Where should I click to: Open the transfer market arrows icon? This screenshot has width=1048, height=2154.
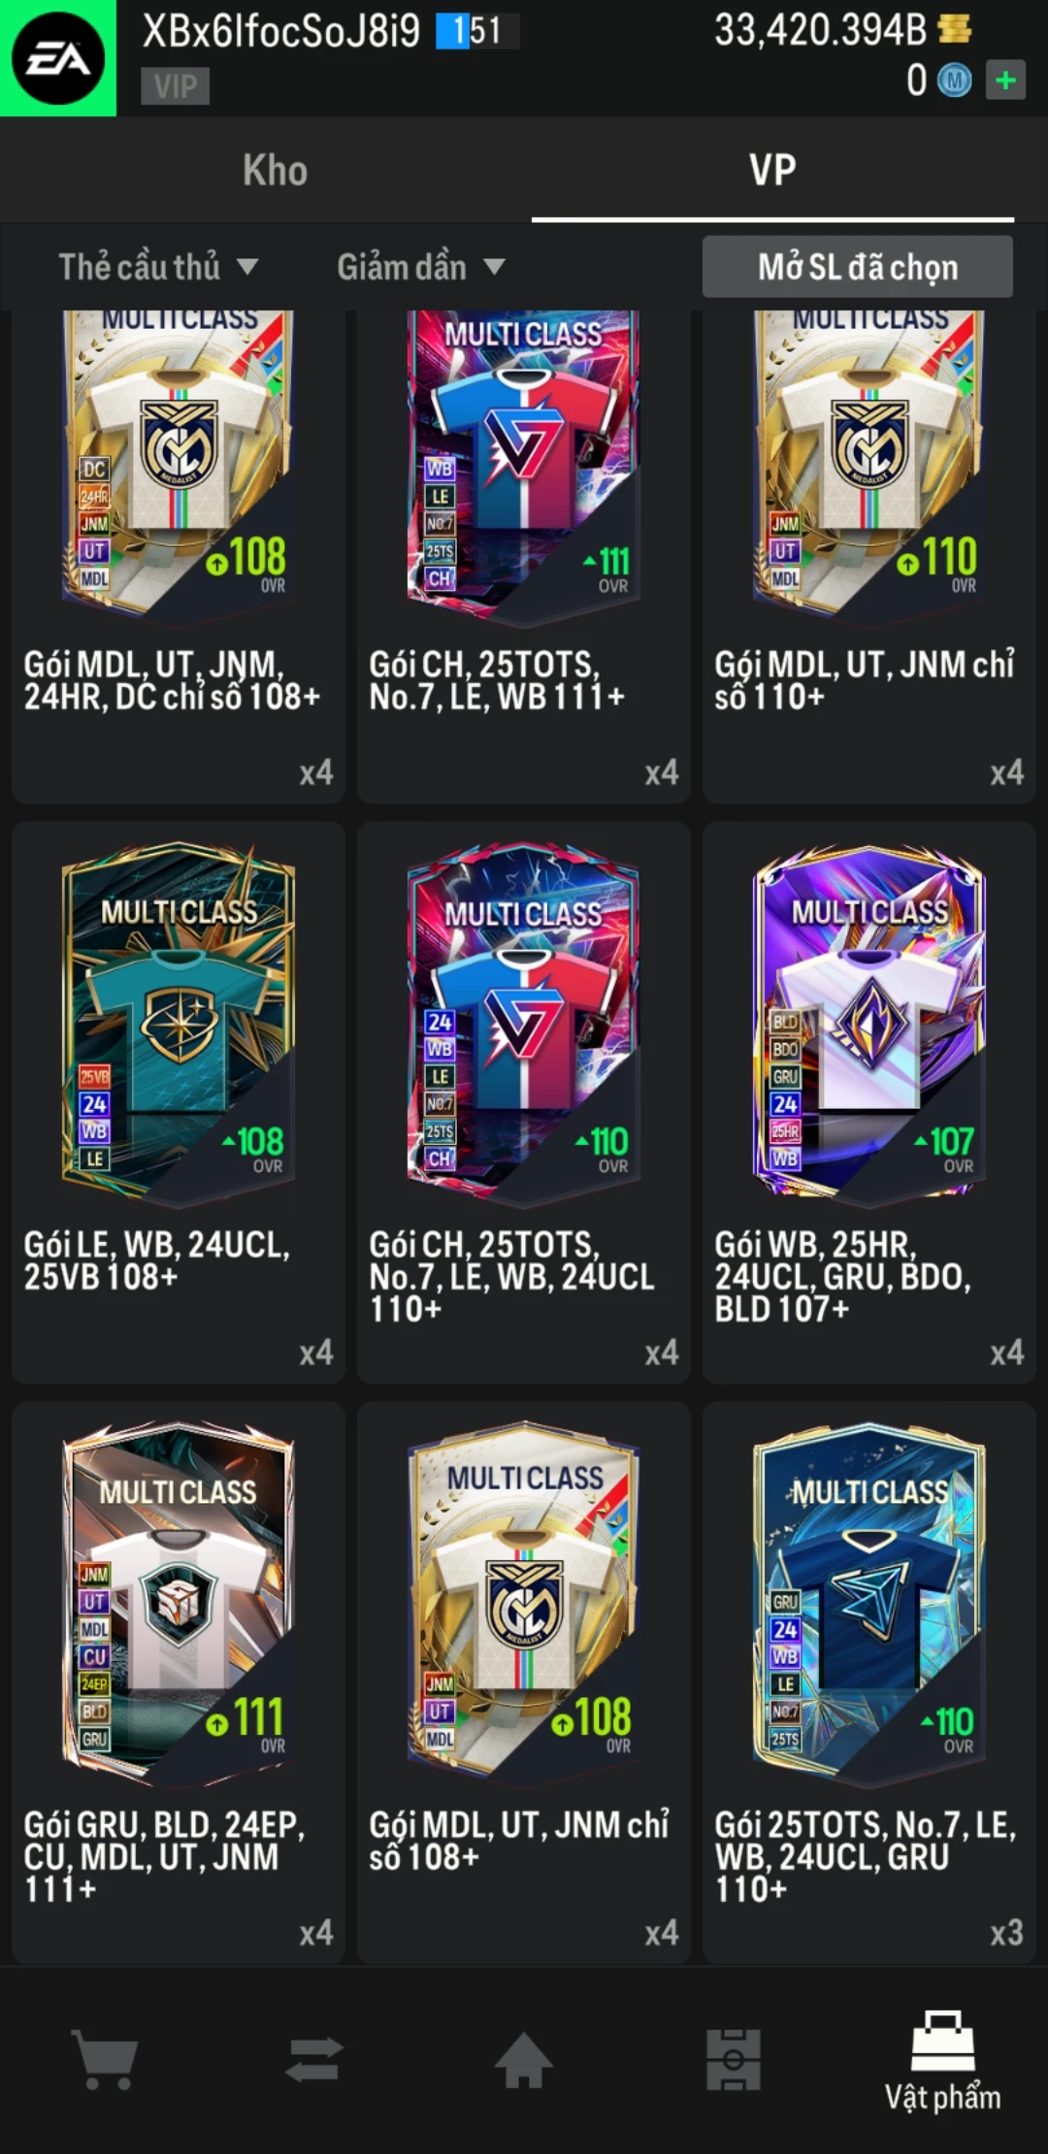point(314,2059)
